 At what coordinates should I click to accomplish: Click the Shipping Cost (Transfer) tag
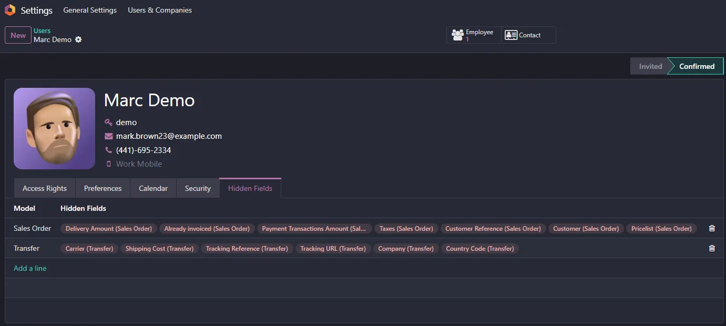tap(159, 248)
